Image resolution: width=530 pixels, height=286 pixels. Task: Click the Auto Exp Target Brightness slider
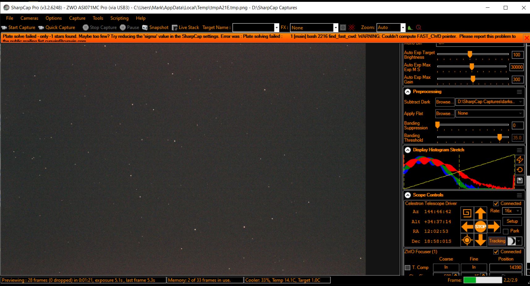tap(473, 55)
